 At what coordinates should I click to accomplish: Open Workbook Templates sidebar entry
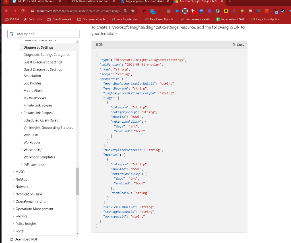[39, 157]
